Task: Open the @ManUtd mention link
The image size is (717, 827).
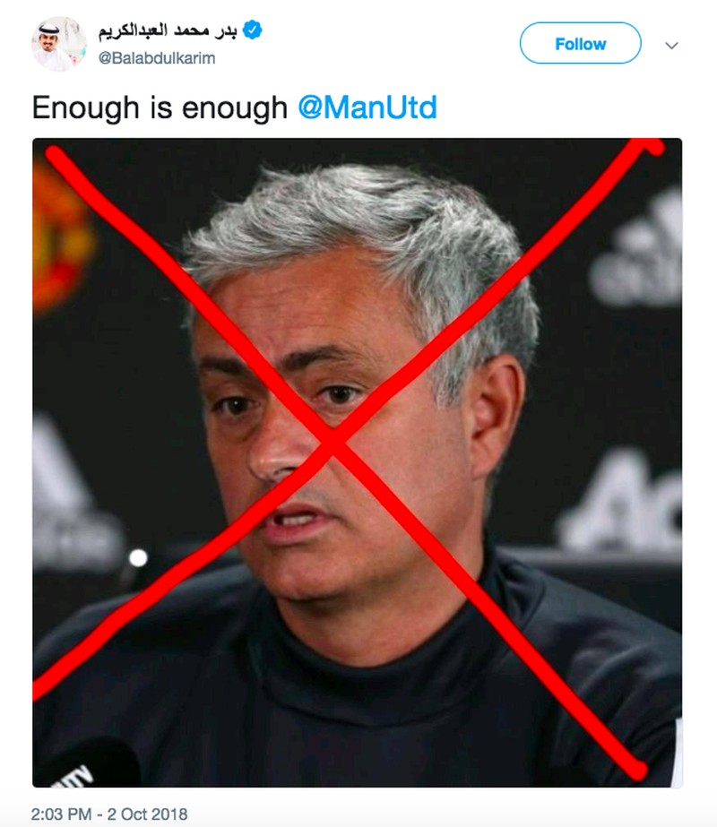Action: [x=367, y=108]
